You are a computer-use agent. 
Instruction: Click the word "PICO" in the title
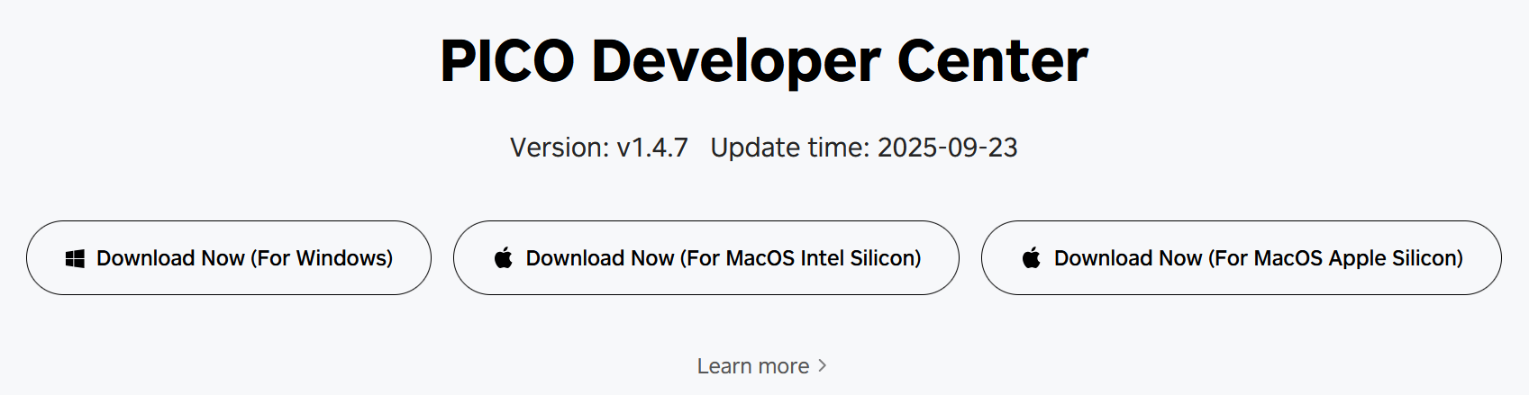(506, 61)
